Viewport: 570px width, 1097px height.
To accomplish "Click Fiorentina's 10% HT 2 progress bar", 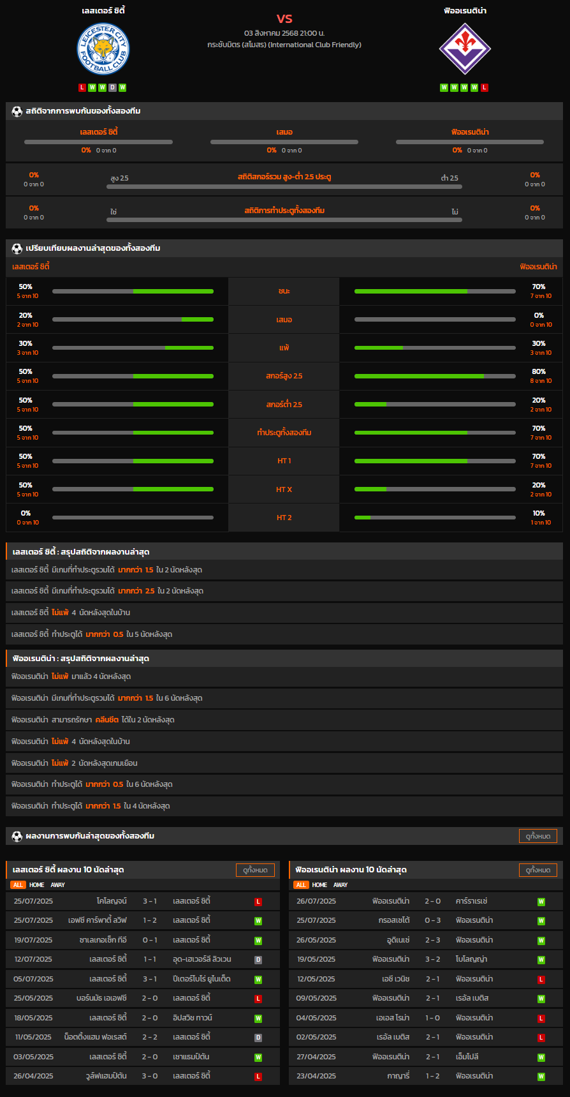I will pyautogui.click(x=435, y=518).
